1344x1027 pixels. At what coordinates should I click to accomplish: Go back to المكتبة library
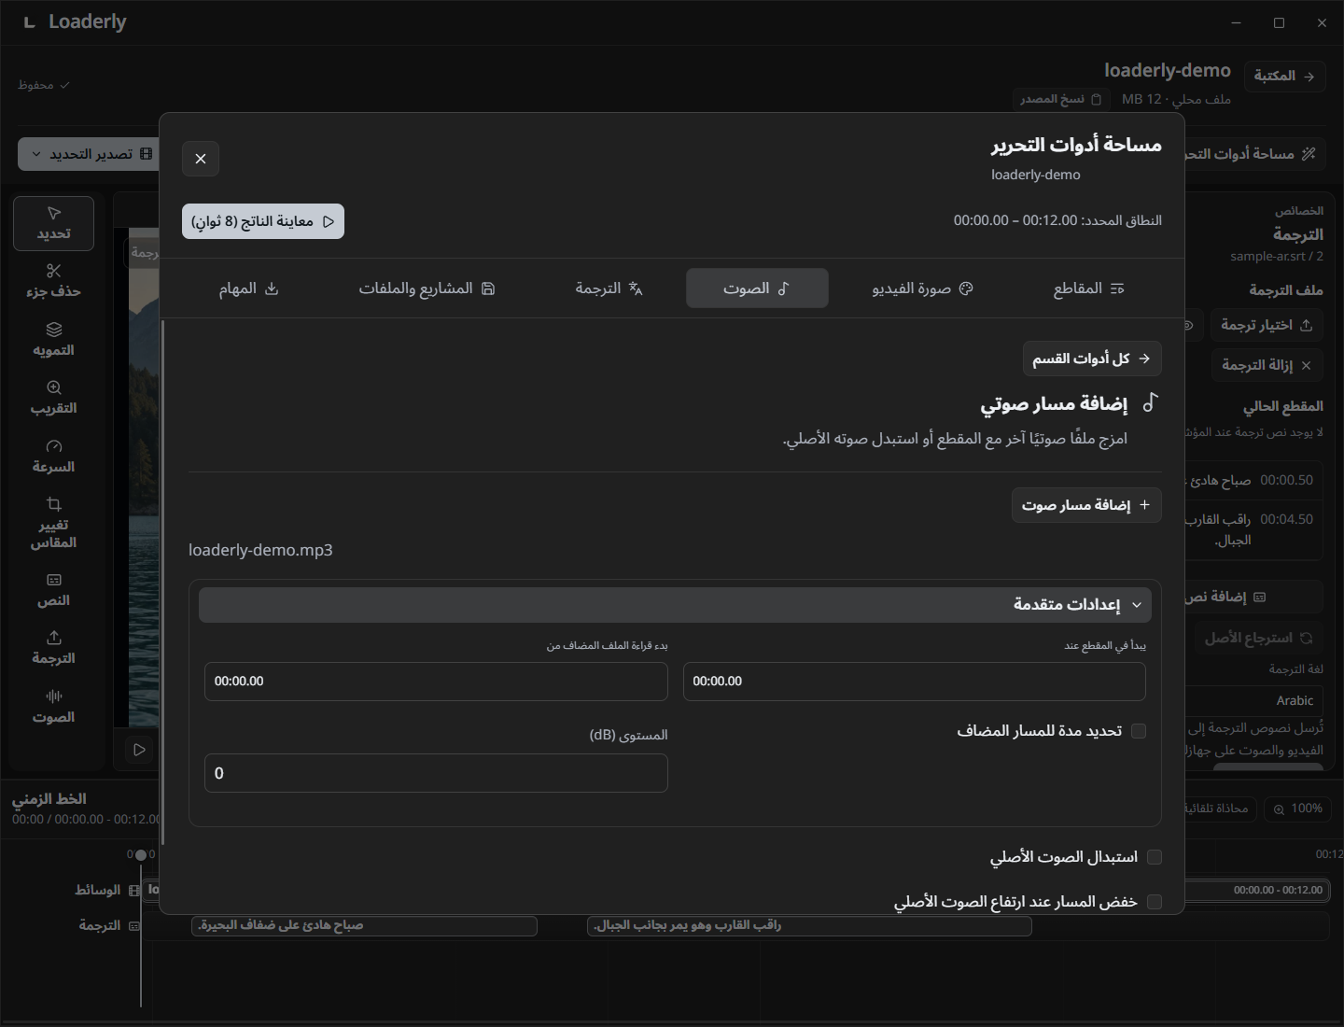[1284, 76]
